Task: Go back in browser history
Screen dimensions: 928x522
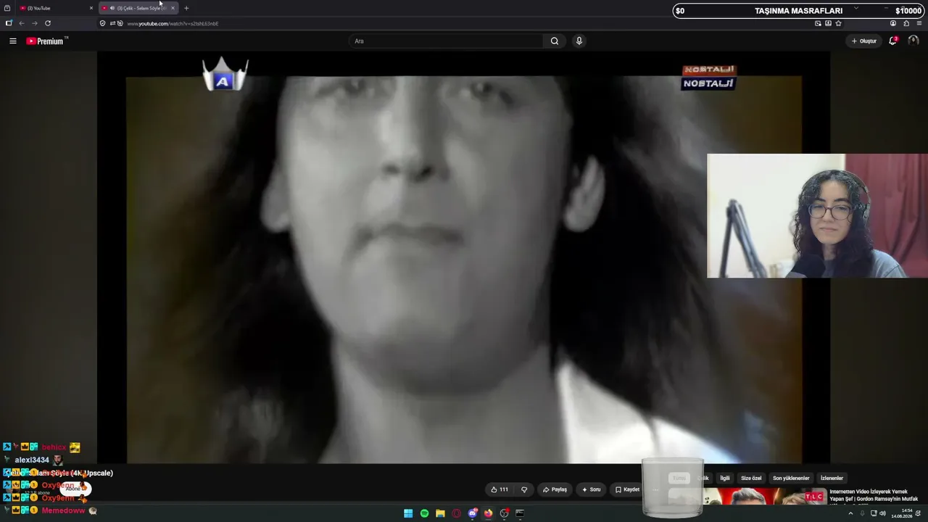Action: (x=22, y=23)
